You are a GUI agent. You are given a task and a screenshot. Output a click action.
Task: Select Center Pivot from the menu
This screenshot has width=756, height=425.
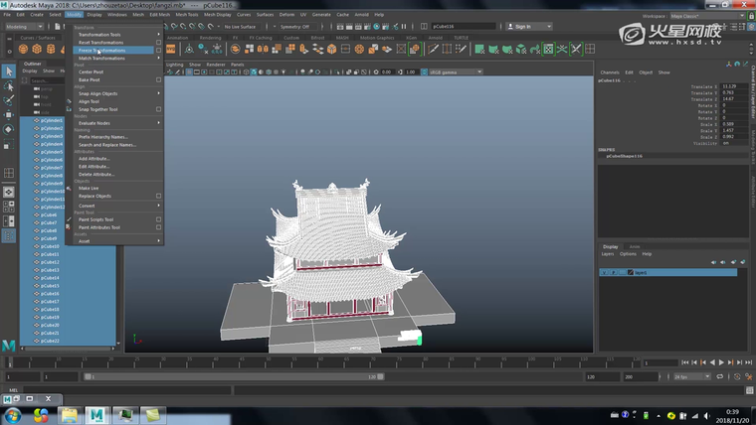[x=91, y=71]
